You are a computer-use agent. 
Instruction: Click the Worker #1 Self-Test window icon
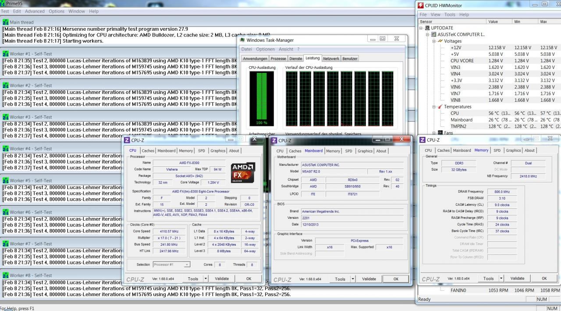pyautogui.click(x=6, y=54)
